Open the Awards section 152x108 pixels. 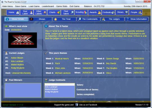click(x=95, y=12)
